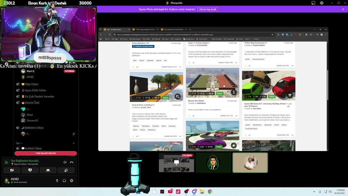The image size is (348, 196).
Task: Deafen audio with headphones icon
Action: [x=64, y=180]
